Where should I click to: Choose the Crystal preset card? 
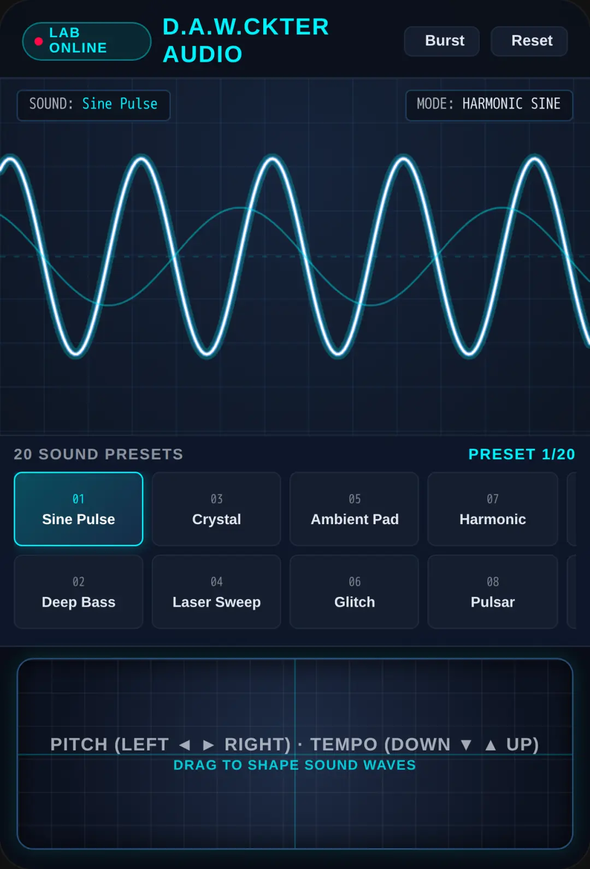216,509
